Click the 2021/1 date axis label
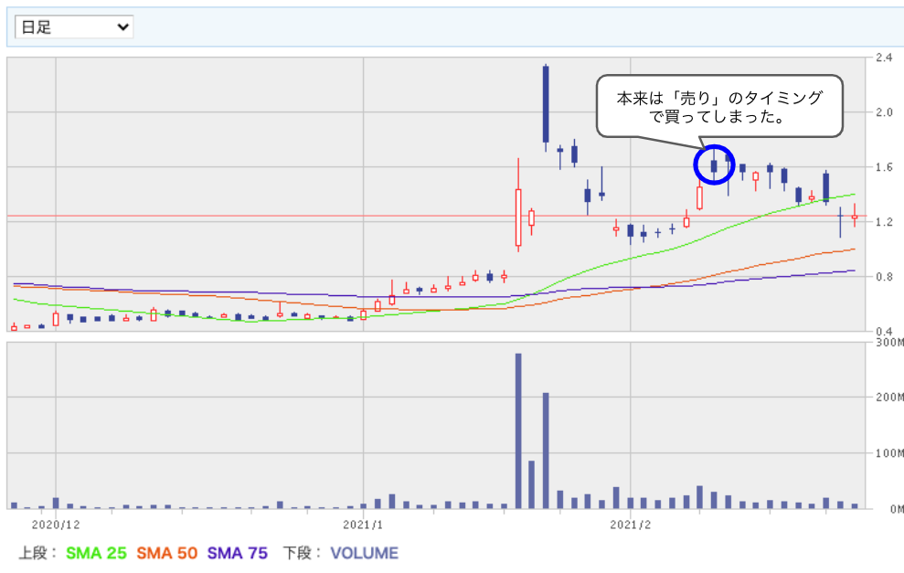904x573 pixels. pos(363,525)
